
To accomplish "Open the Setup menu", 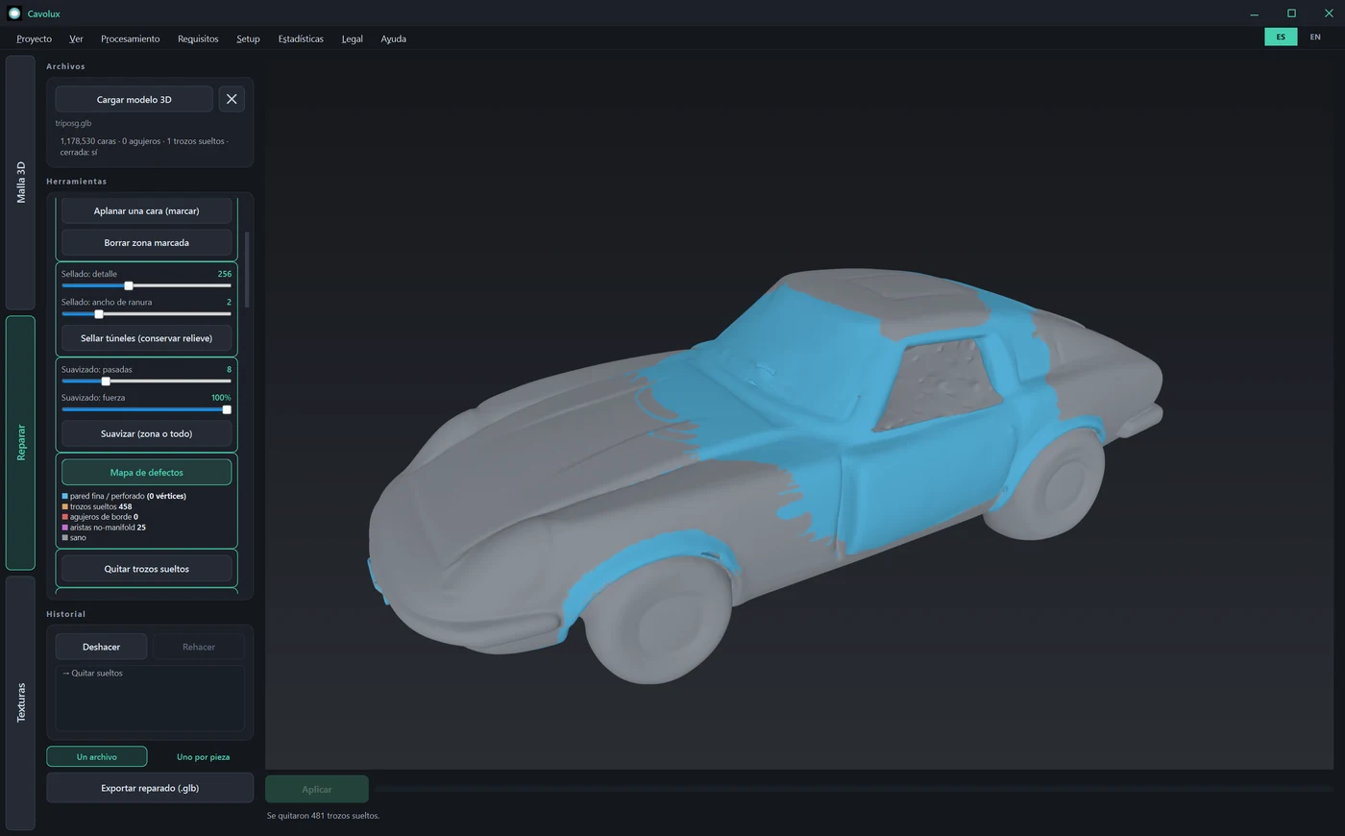I will tap(248, 38).
